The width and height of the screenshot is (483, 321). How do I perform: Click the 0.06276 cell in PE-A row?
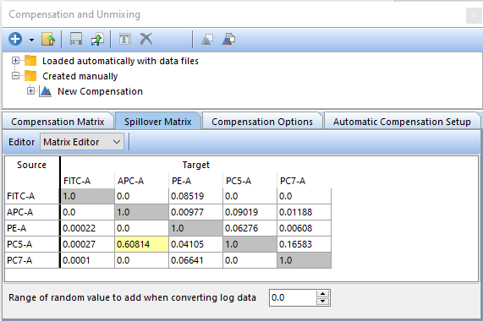click(250, 228)
